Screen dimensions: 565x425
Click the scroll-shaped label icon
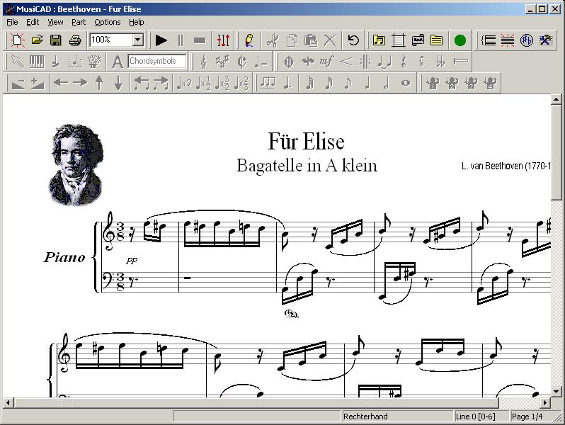(418, 40)
